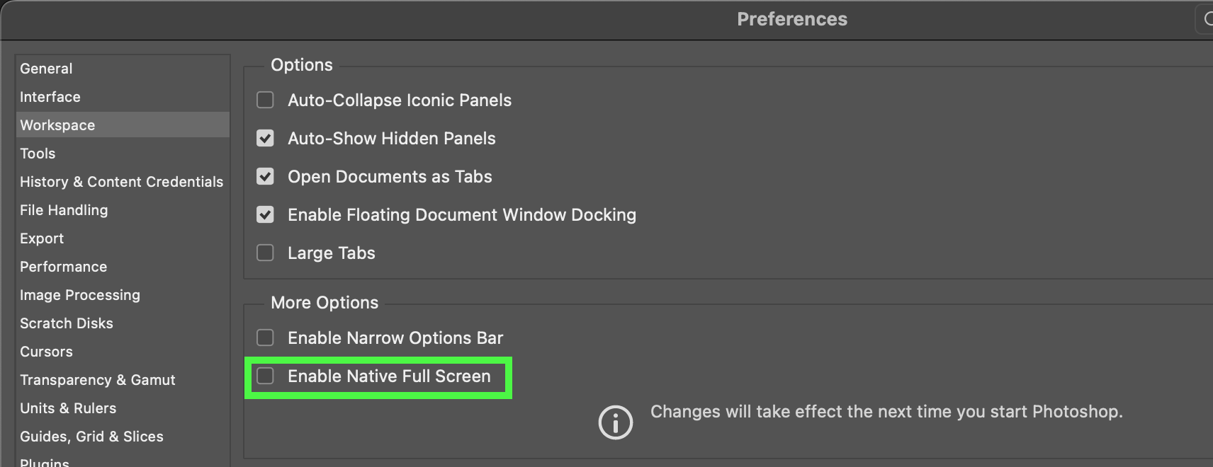The width and height of the screenshot is (1213, 467).
Task: Switch to the Interface preferences section
Action: [50, 97]
